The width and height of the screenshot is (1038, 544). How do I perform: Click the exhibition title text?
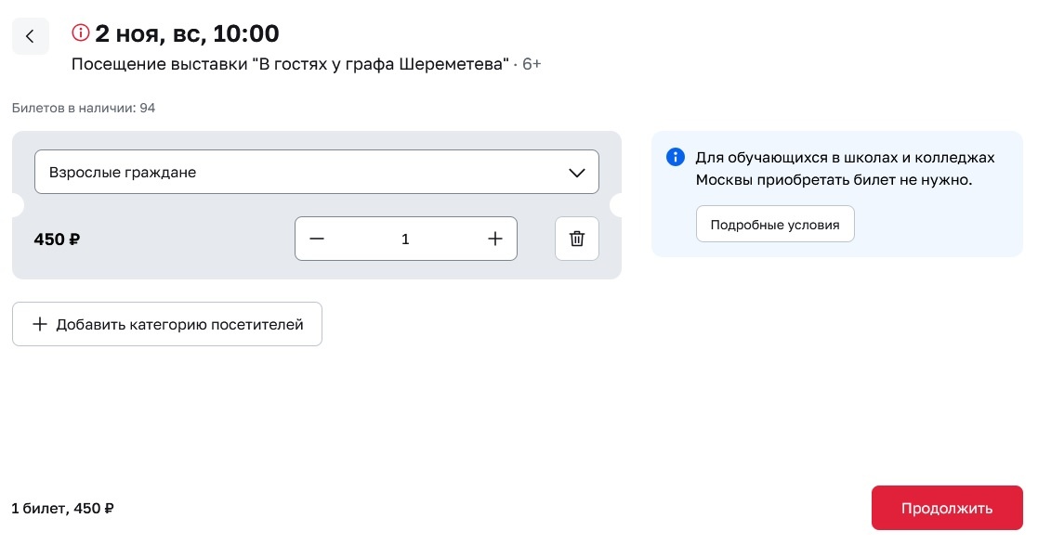pyautogui.click(x=289, y=64)
